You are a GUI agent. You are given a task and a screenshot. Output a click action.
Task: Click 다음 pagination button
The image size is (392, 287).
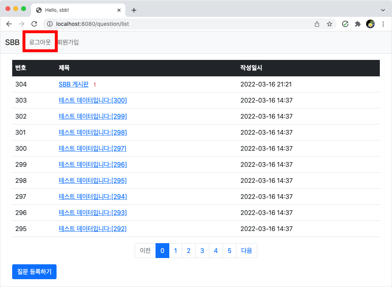pyautogui.click(x=247, y=251)
